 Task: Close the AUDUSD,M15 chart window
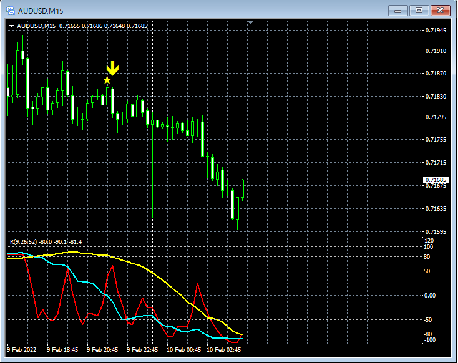coord(441,11)
